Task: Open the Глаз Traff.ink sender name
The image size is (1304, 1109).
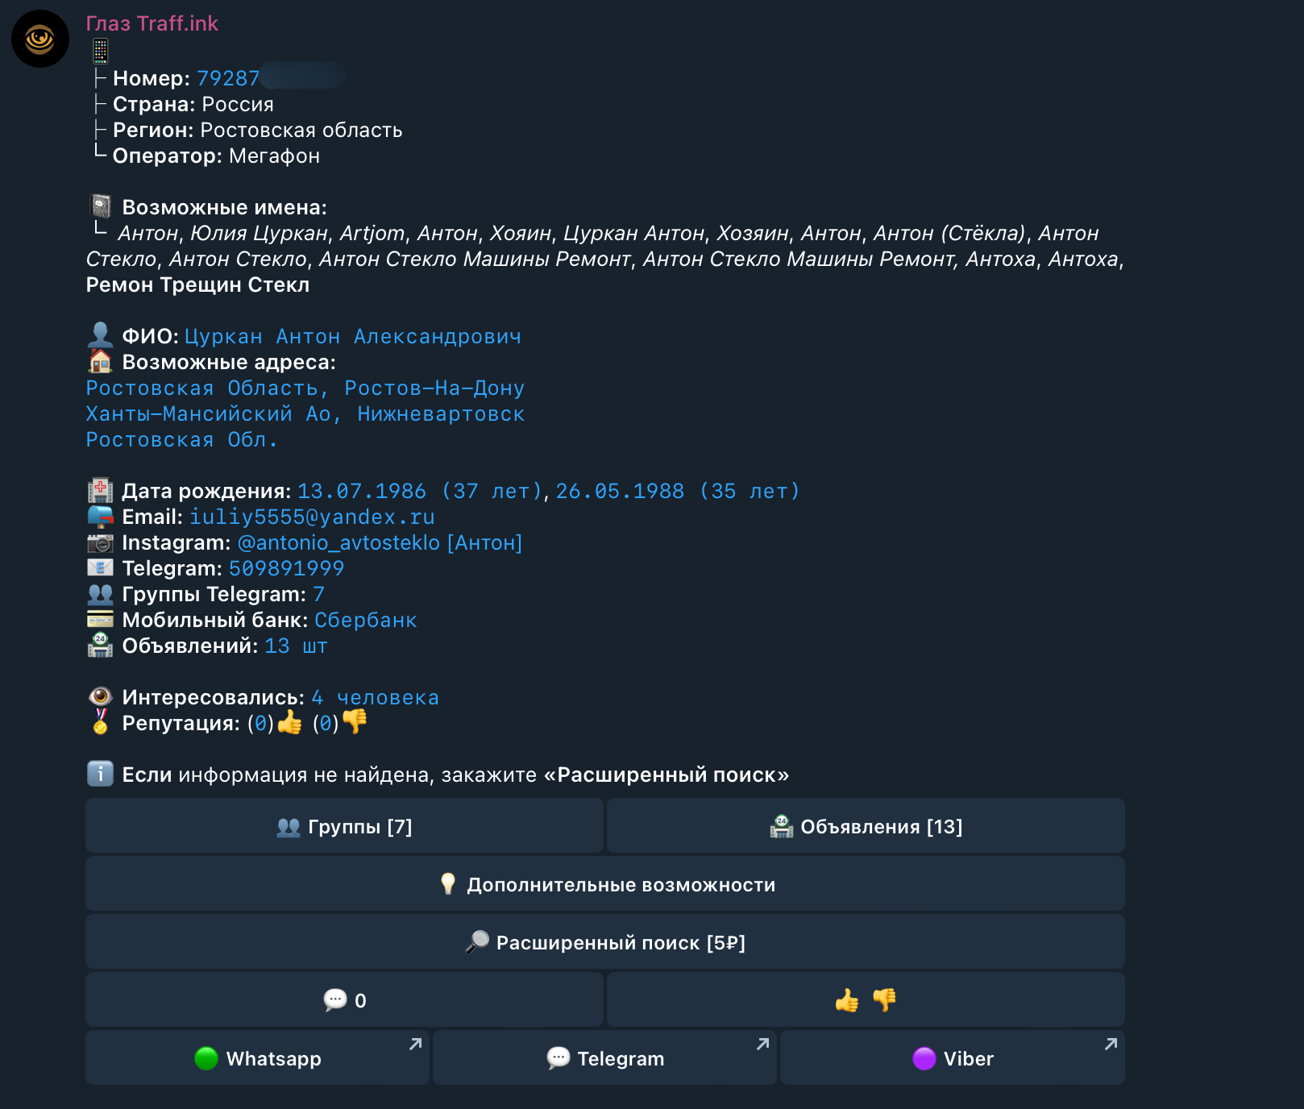Action: pyautogui.click(x=152, y=23)
